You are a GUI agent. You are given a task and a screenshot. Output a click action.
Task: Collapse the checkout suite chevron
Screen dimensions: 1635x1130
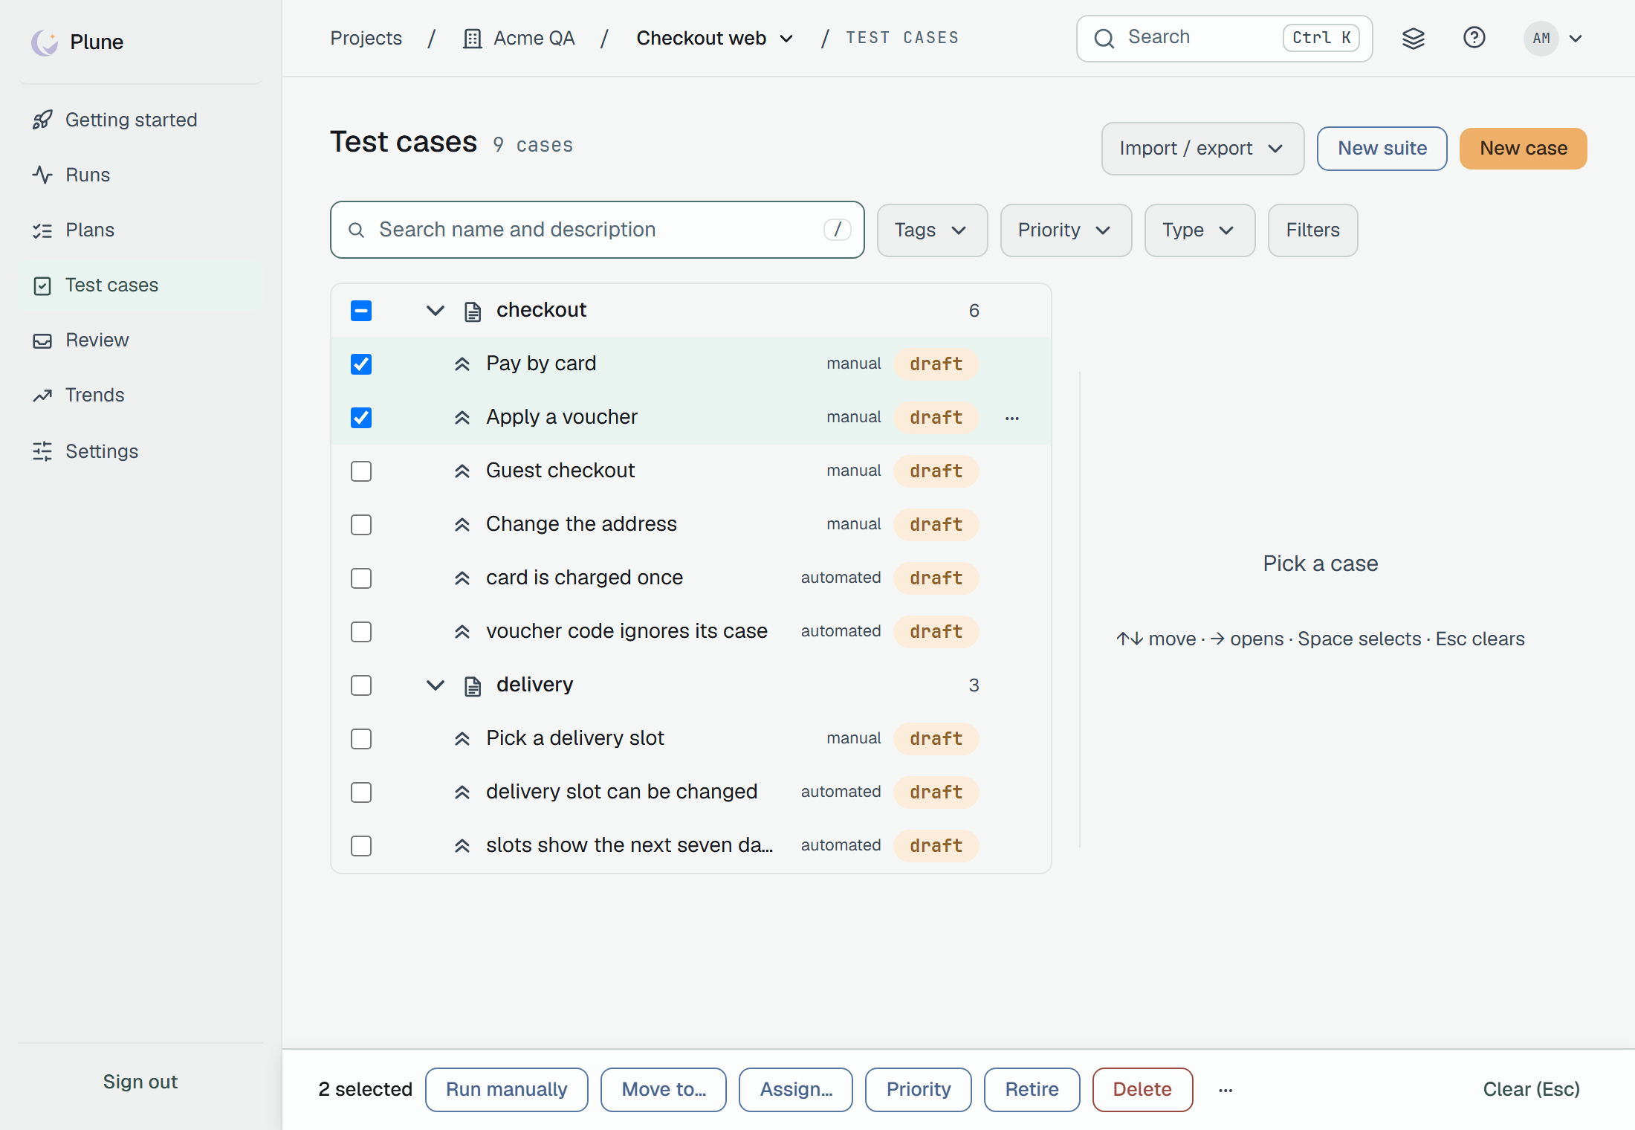pyautogui.click(x=436, y=311)
